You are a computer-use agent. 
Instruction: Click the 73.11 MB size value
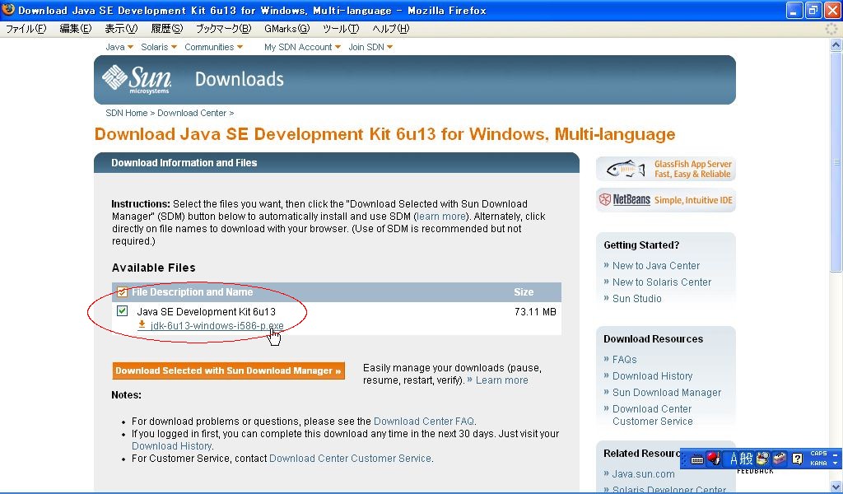[x=535, y=311]
